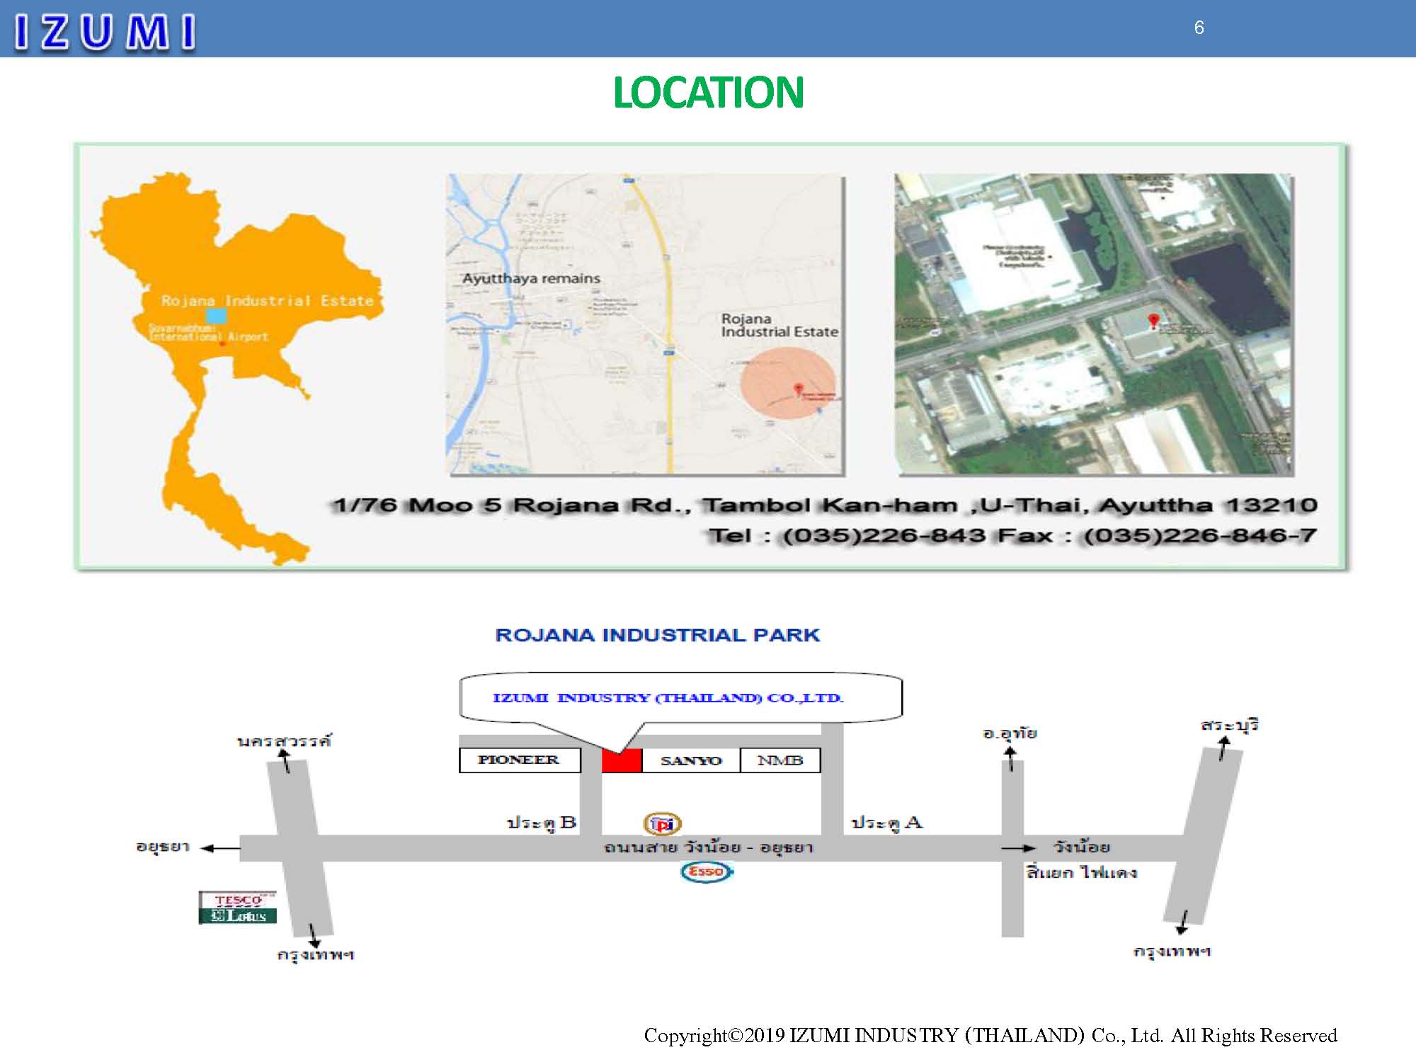Click the 'Ayutthaya remains' map label
Screen dimensions: 1416x1062
click(x=531, y=278)
